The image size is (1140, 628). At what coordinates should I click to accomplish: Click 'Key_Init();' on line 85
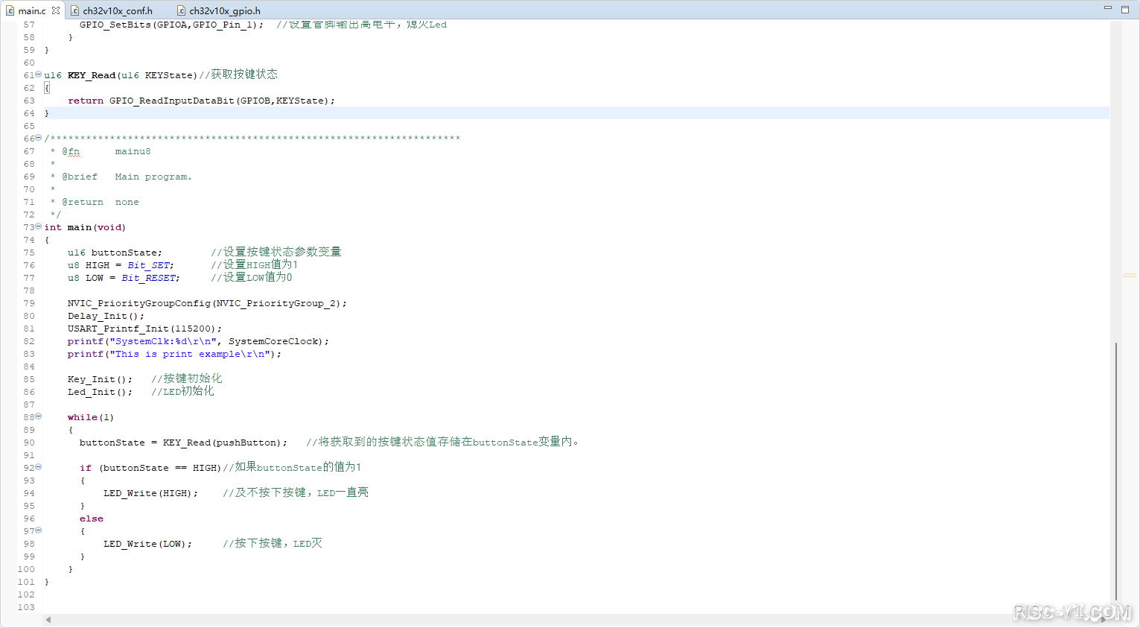[x=100, y=379]
